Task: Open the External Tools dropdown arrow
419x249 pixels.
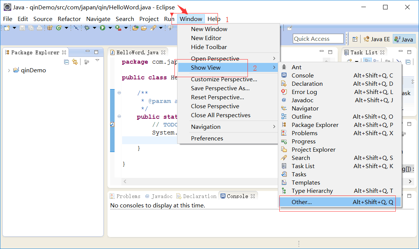Action: 126,28
